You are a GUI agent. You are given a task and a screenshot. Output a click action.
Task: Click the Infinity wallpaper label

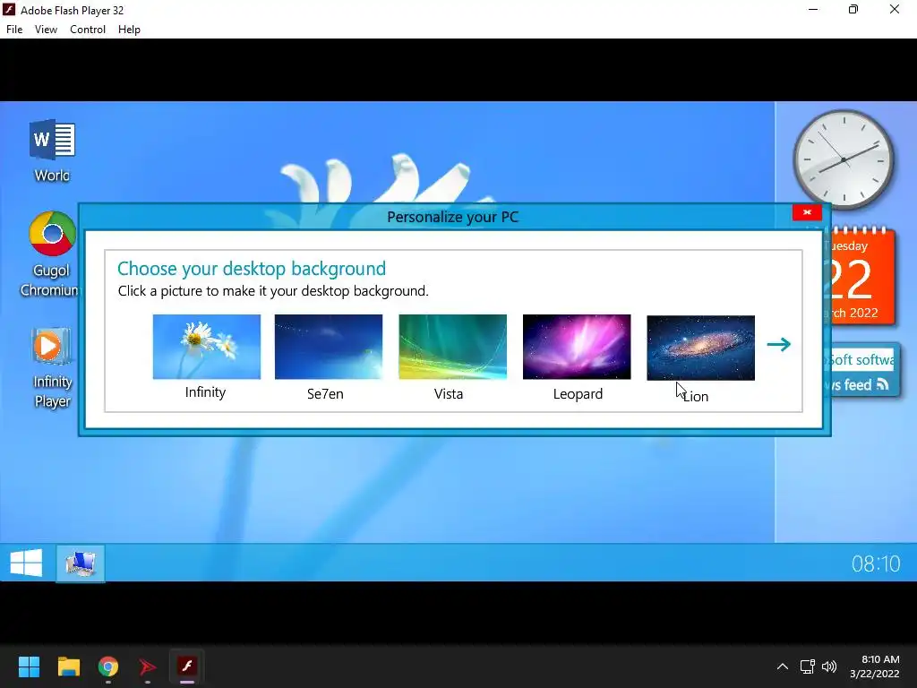click(x=205, y=392)
